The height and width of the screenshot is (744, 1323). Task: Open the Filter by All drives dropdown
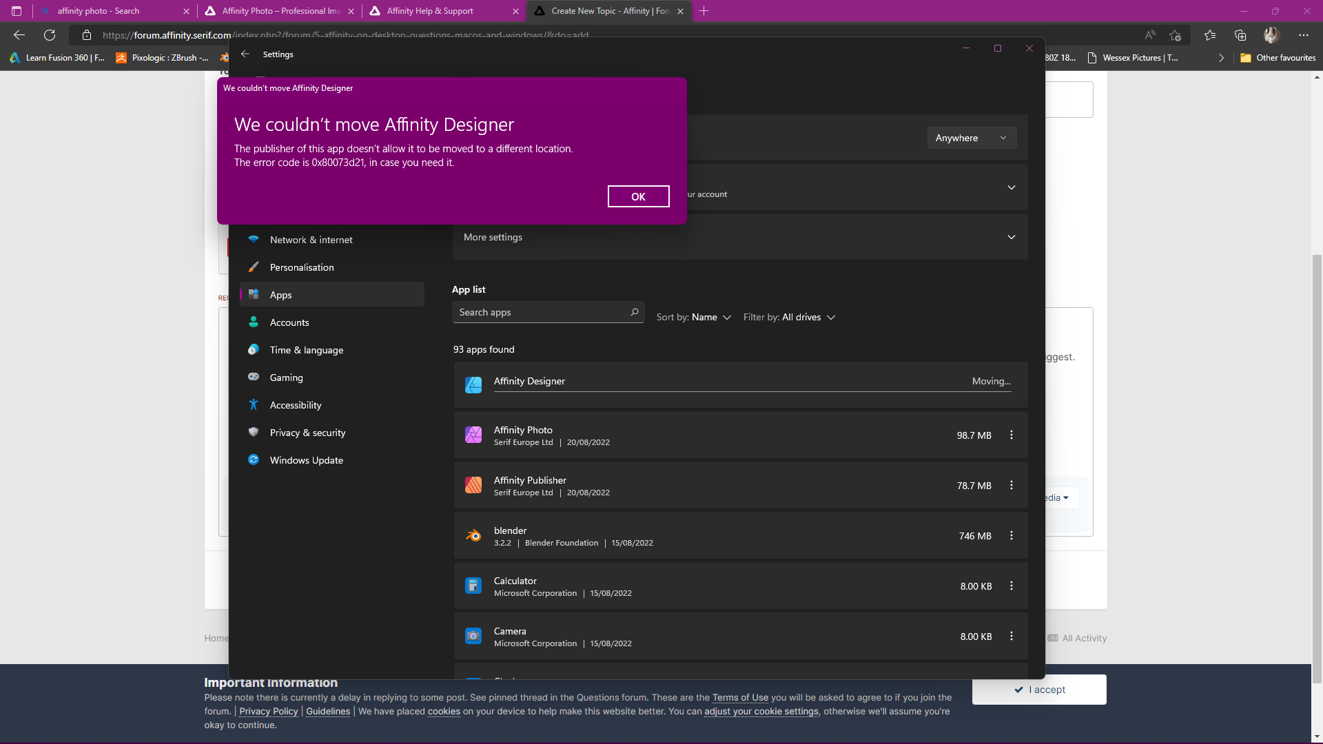(789, 317)
